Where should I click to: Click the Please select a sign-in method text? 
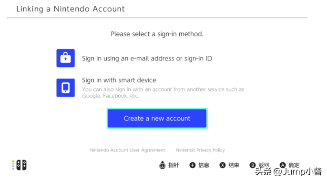pos(157,34)
